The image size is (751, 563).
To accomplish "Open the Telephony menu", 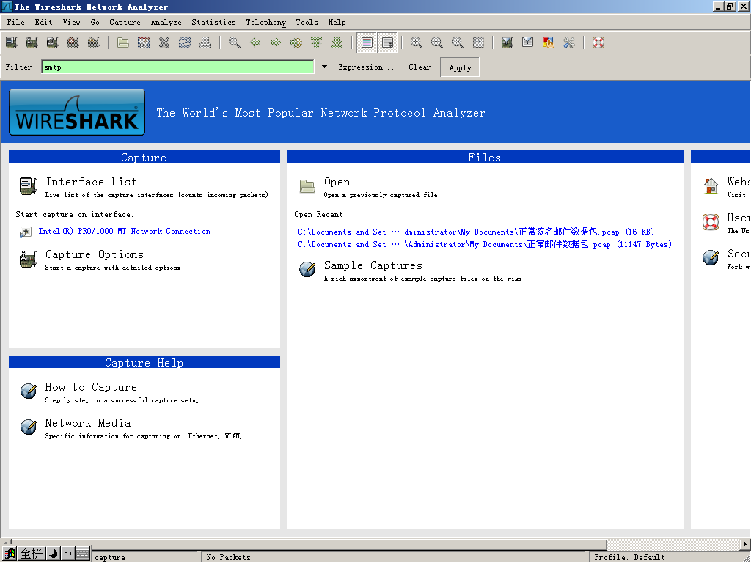I will pos(265,23).
